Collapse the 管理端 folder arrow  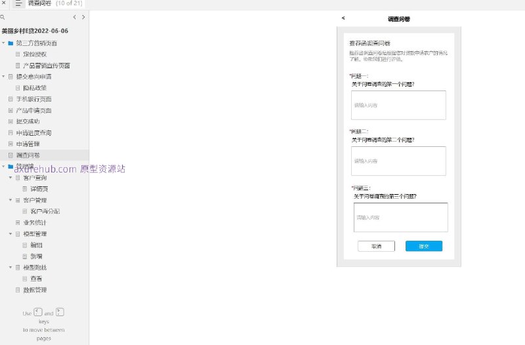pyautogui.click(x=3, y=166)
